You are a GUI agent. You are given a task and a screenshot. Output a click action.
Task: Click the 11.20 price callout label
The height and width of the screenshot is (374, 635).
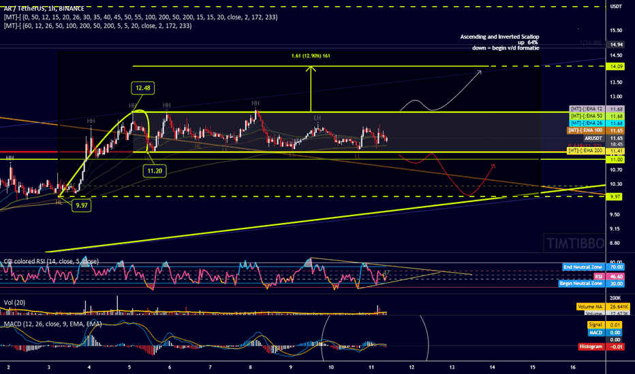point(154,171)
